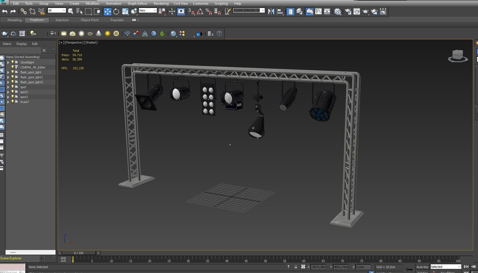Toggle the Layer Explorer icon
Viewport: 478px width, 273px height.
click(299, 11)
